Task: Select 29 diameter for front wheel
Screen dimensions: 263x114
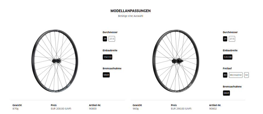Action: (x=105, y=39)
